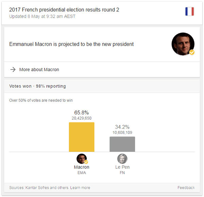
Task: Click the arrow icon beside More about Macron
Action: (13, 70)
